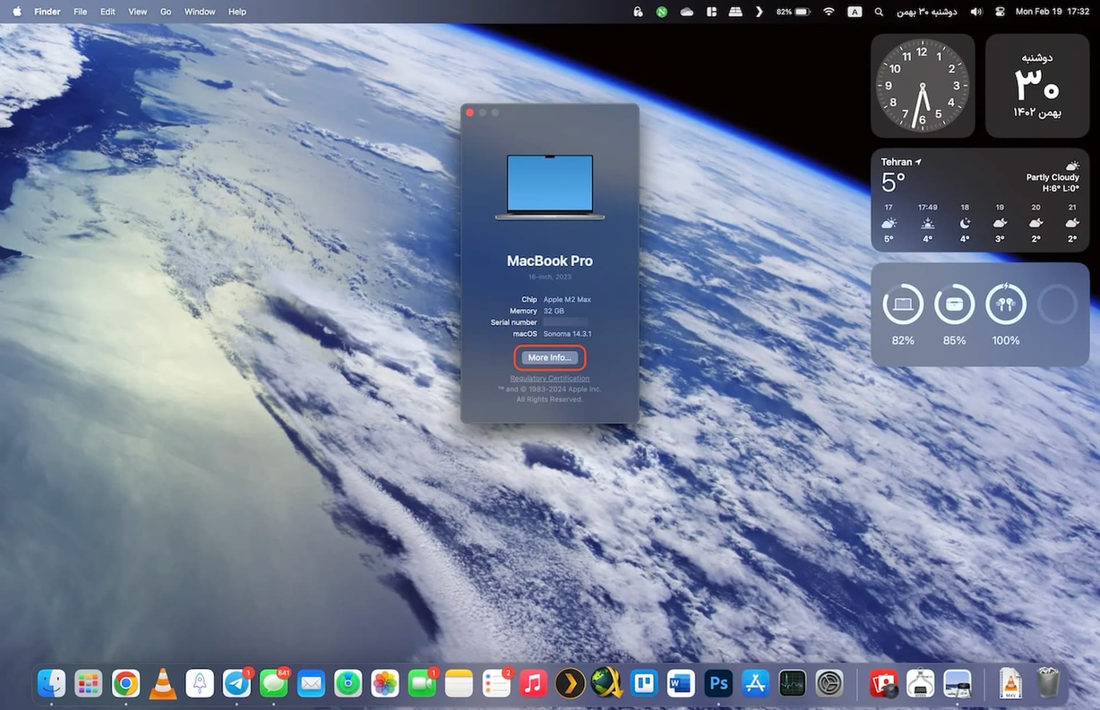This screenshot has width=1100, height=710.
Task: Open Trello from the Dock
Action: coord(644,683)
